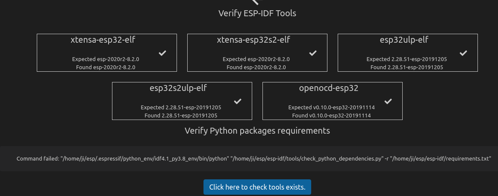Screen dimensions: 498x196
Task: Click the checkmark icon in esp32ulp-elf card
Action: click(463, 53)
